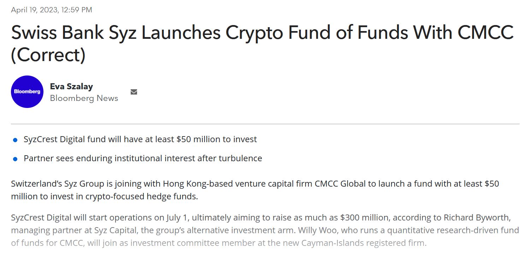Click the blue bullet dot before SyzCrest Digital
This screenshot has width=527, height=254.
15,140
